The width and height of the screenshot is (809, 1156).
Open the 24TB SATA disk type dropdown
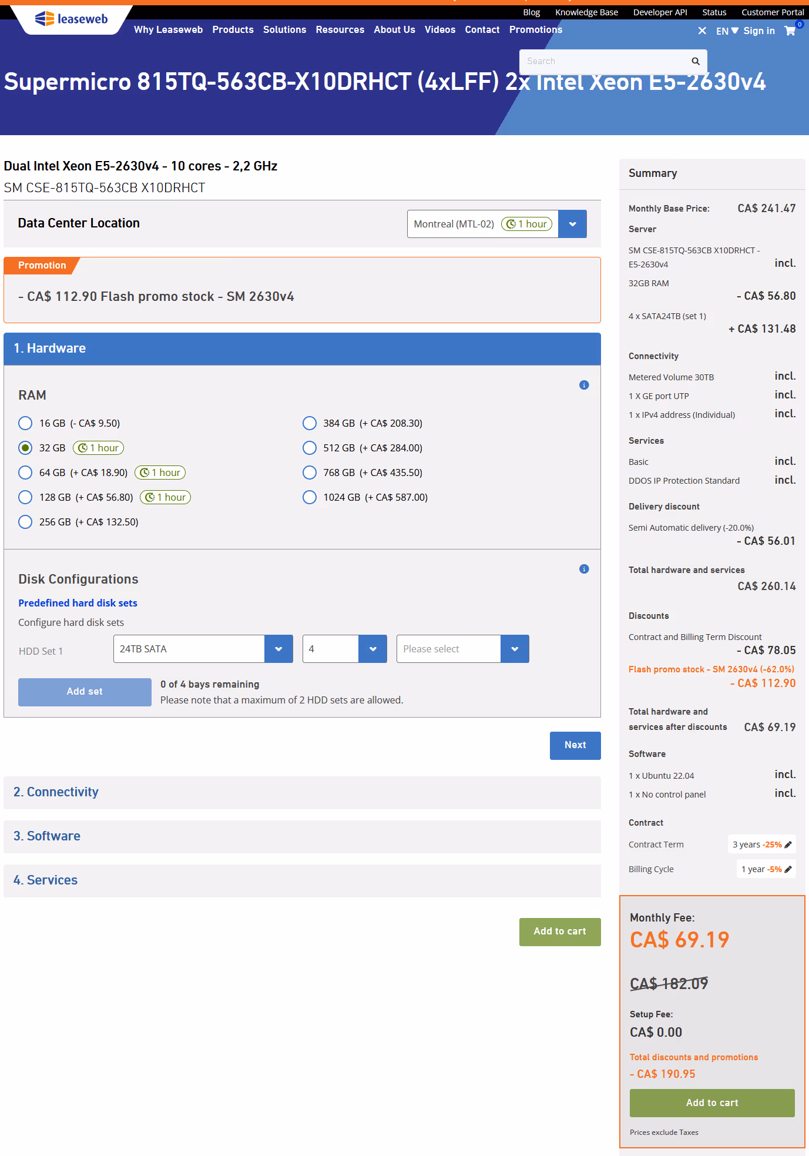(x=203, y=649)
